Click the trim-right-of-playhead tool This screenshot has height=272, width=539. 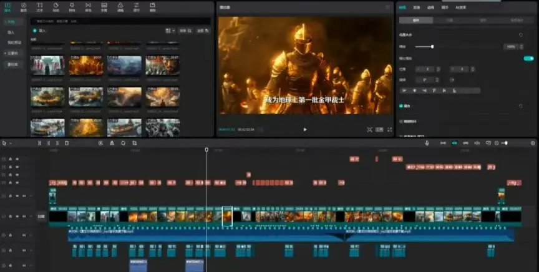click(57, 143)
